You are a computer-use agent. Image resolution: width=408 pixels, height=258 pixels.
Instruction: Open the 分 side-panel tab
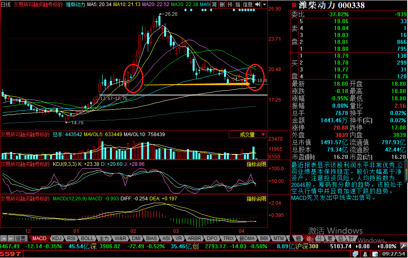coord(320,238)
